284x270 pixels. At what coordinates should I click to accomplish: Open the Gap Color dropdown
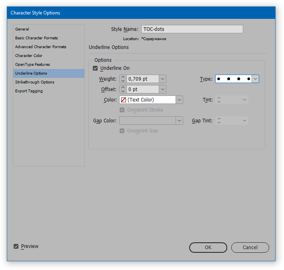click(179, 121)
